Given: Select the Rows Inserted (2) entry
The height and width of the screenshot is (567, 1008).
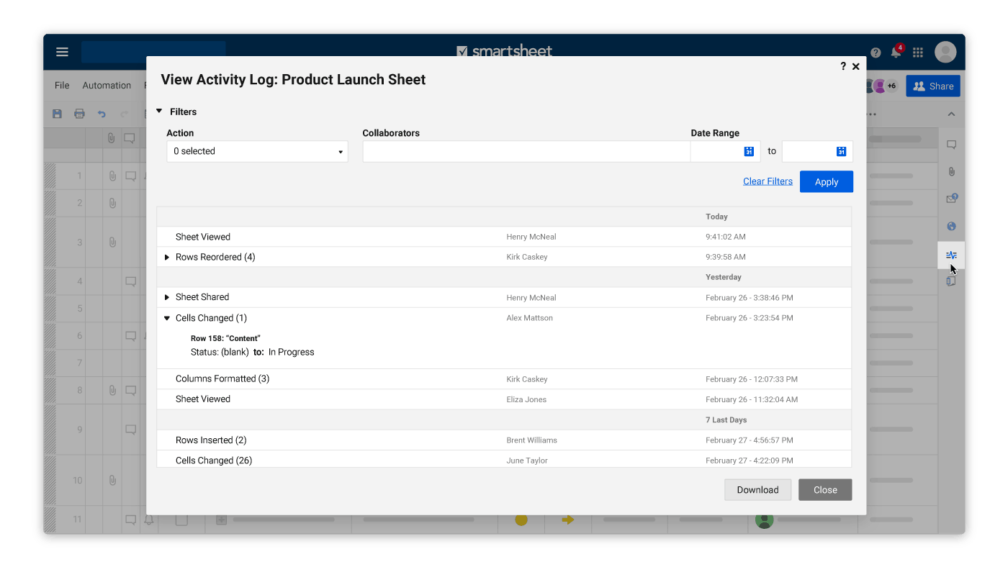Looking at the screenshot, I should tap(504, 440).
